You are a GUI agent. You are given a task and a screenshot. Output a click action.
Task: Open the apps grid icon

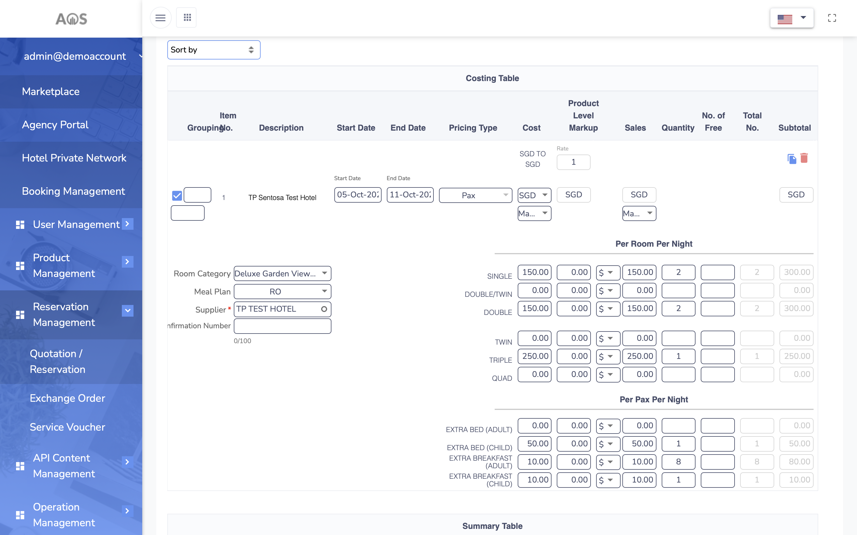(187, 18)
